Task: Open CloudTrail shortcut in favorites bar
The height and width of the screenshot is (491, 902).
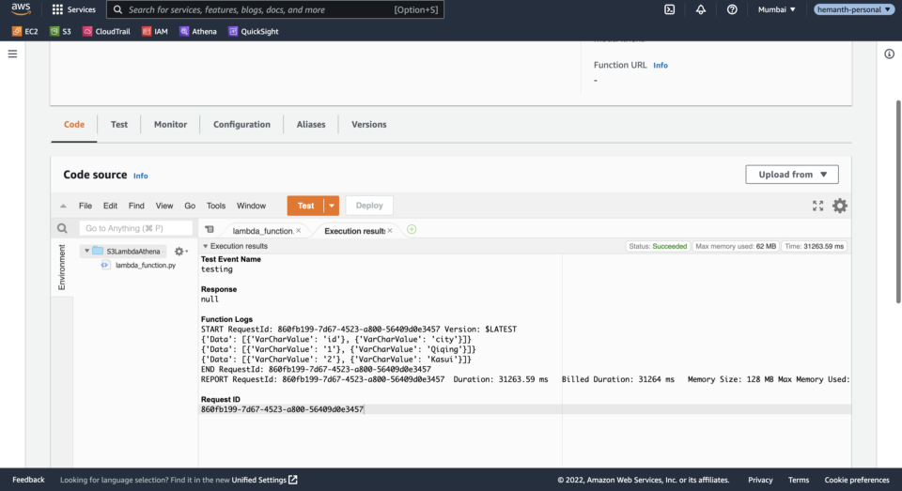Action: click(x=106, y=31)
